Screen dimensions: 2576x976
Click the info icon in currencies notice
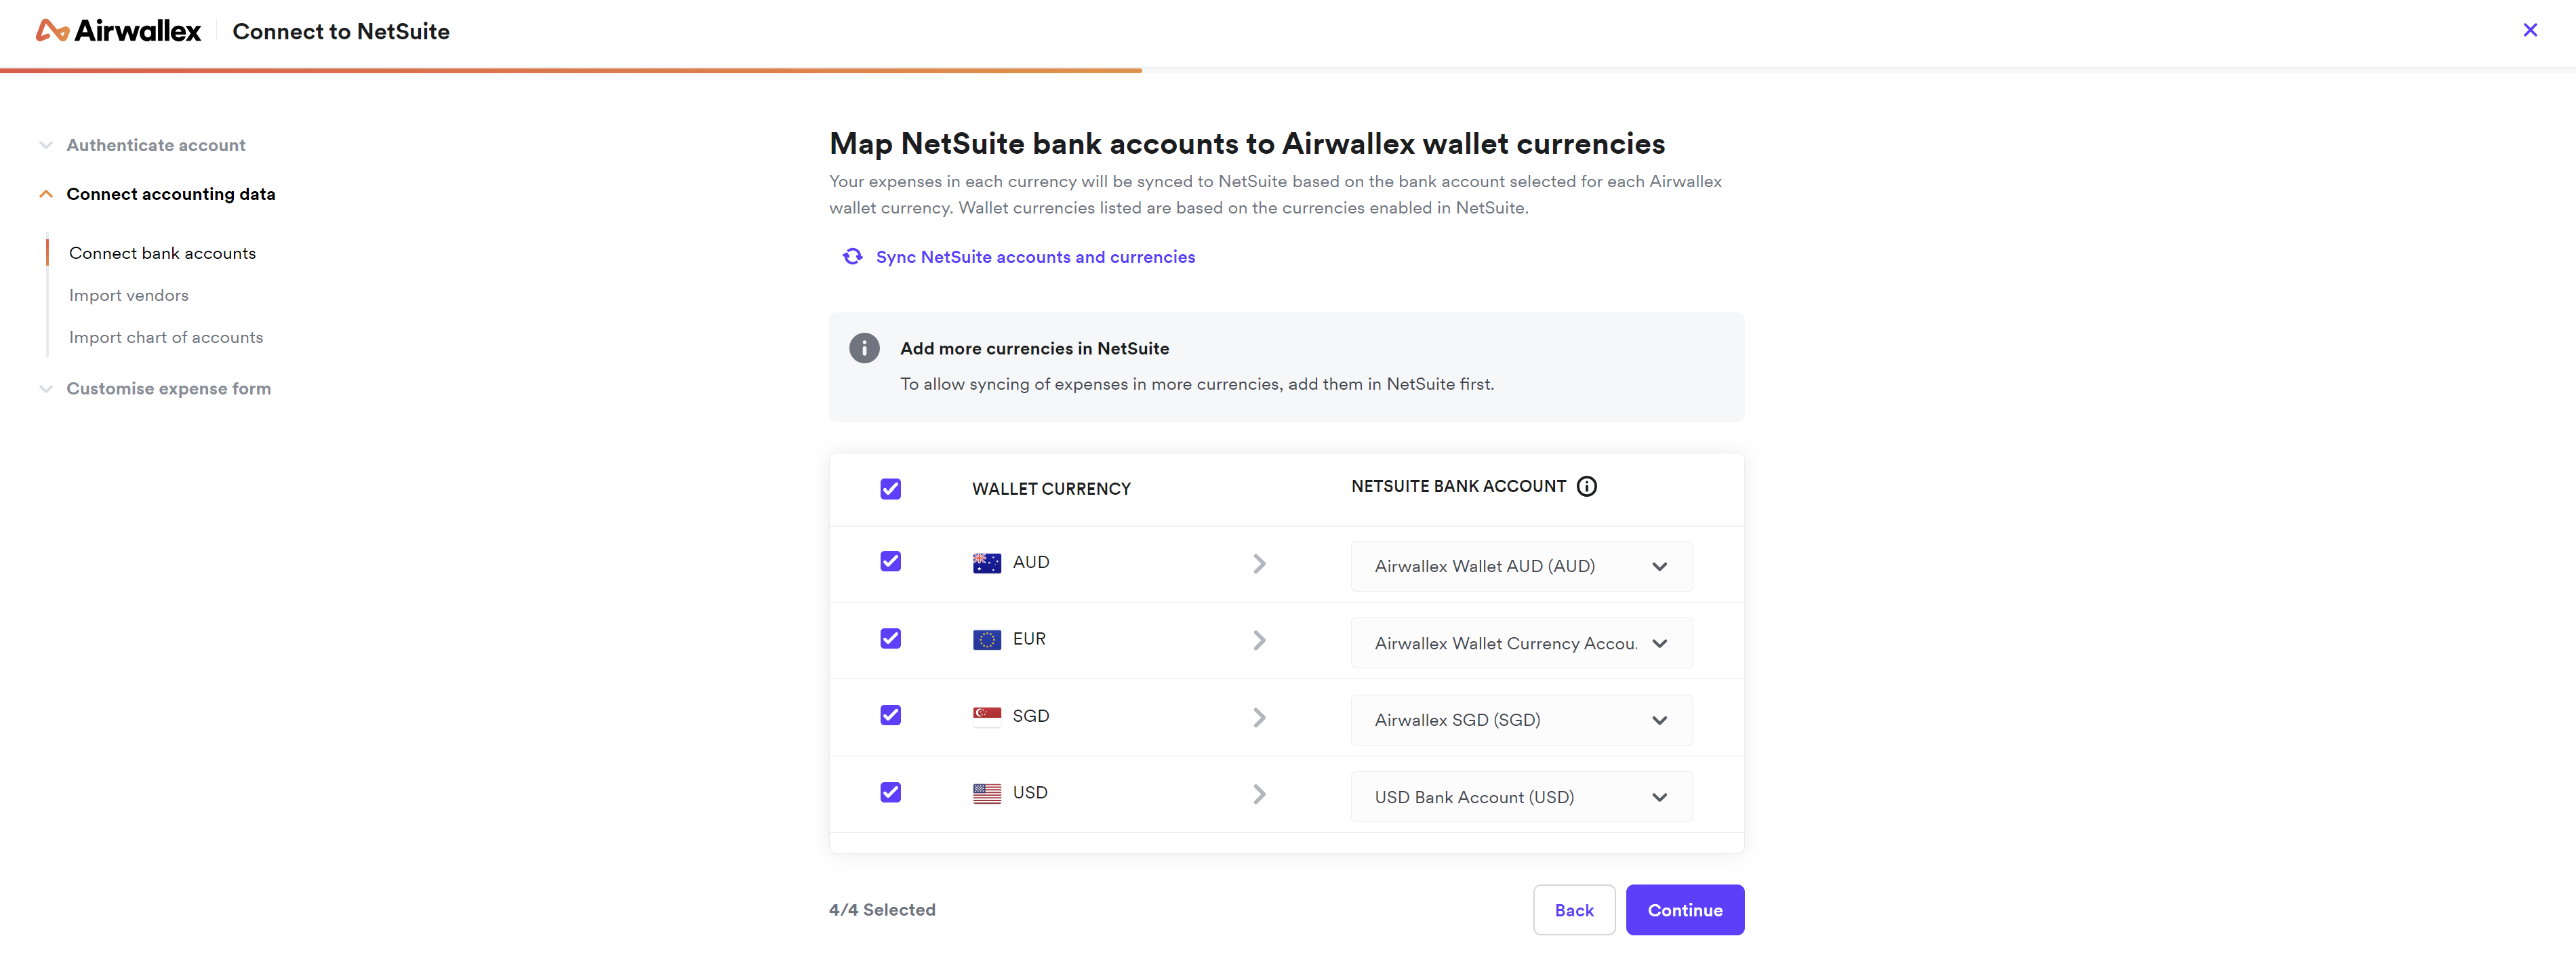[x=864, y=348]
